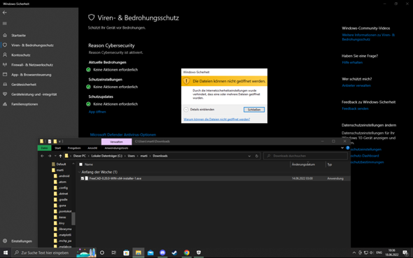Go back in Windows-Sicherheit with the arrow

point(5,13)
